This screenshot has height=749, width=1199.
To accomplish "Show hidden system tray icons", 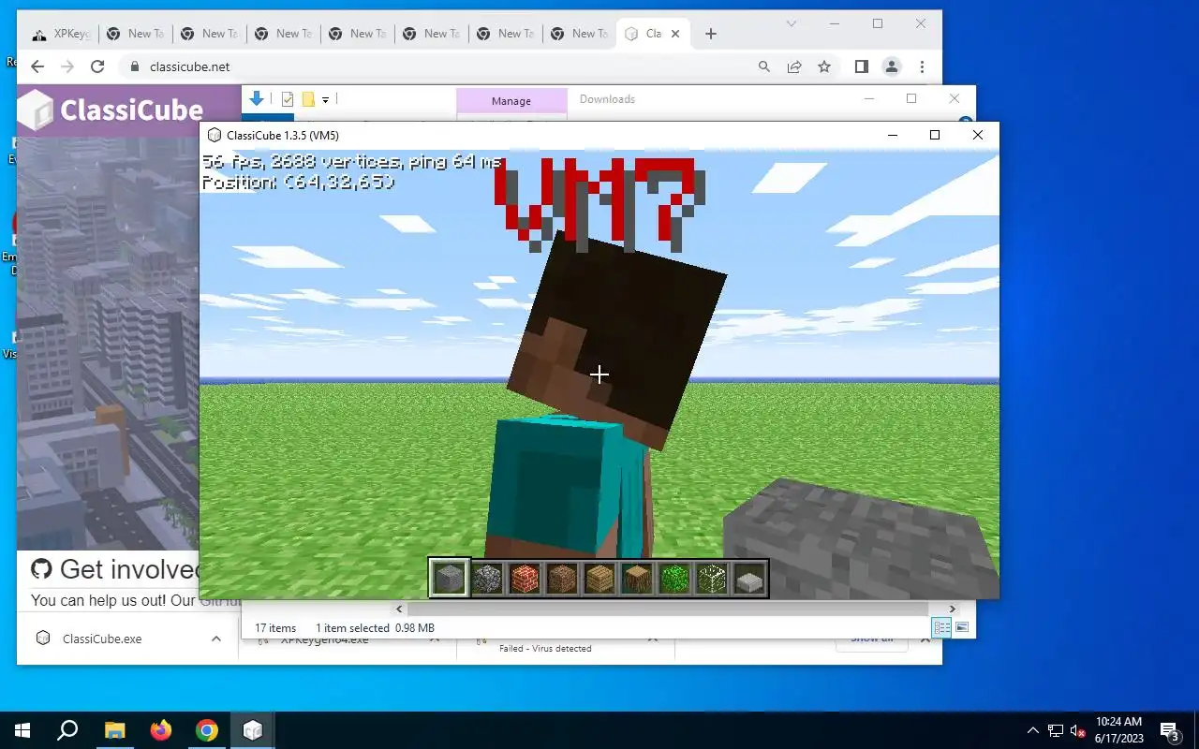I will [1033, 730].
